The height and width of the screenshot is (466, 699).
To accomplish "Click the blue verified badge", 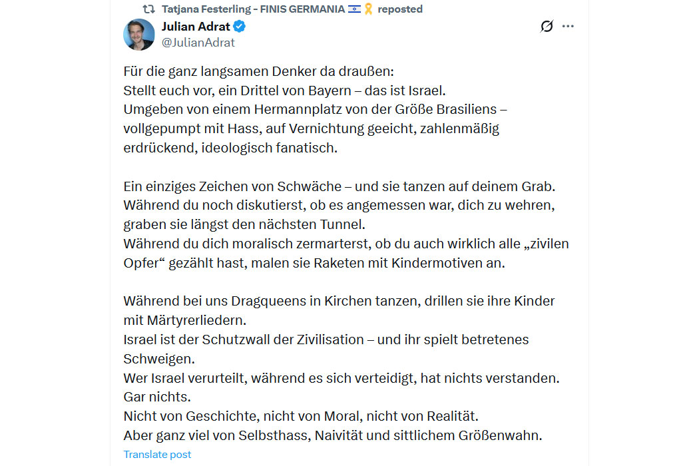I will [240, 27].
